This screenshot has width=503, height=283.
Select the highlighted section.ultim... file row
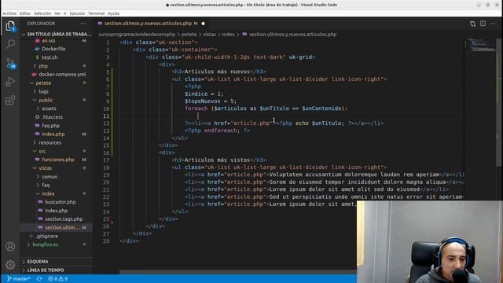[56, 227]
